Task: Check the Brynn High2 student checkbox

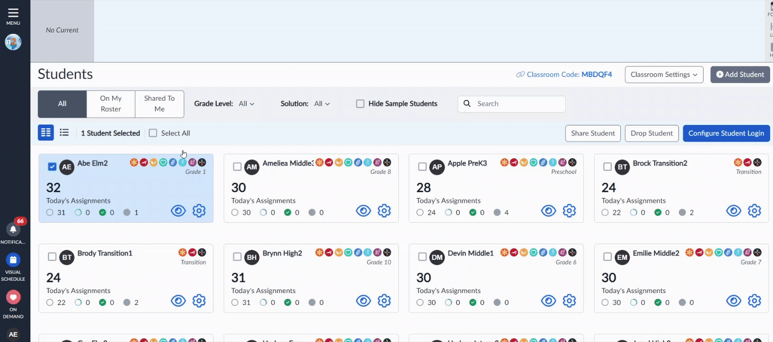Action: [237, 256]
